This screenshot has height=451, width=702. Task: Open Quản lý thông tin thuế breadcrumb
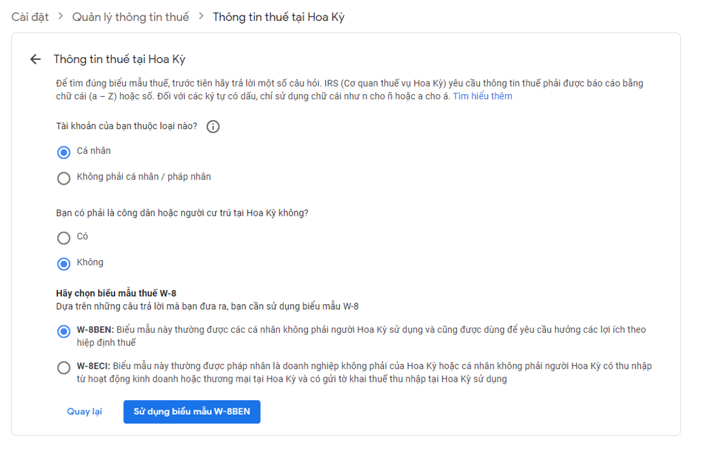(130, 17)
